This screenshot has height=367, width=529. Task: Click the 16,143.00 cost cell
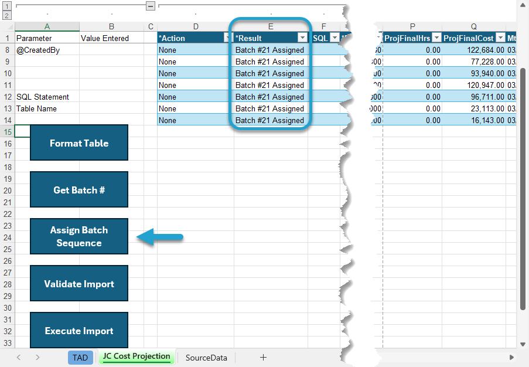point(474,121)
